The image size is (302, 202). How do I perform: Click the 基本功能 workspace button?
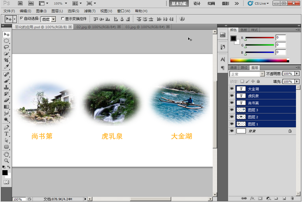click(179, 3)
